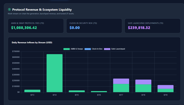Image resolution: width=184 pixels, height=105 pixels.
Task: Click the $100000 y-axis label
Action: coord(16,86)
